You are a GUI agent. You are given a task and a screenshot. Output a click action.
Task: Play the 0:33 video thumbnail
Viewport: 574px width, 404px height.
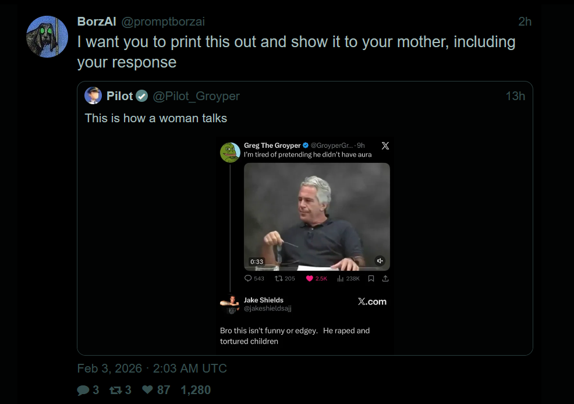click(x=317, y=216)
